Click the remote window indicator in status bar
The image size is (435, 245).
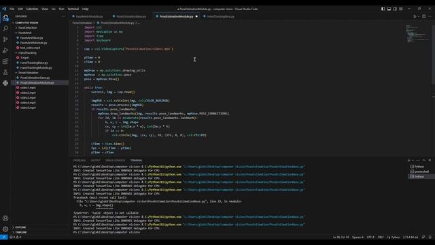(3, 238)
